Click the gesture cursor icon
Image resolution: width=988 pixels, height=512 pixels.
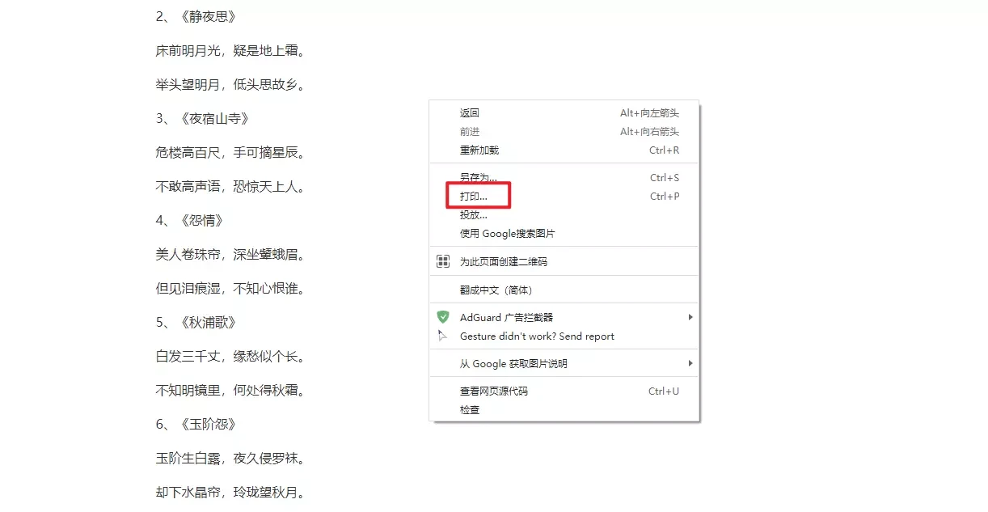click(442, 336)
